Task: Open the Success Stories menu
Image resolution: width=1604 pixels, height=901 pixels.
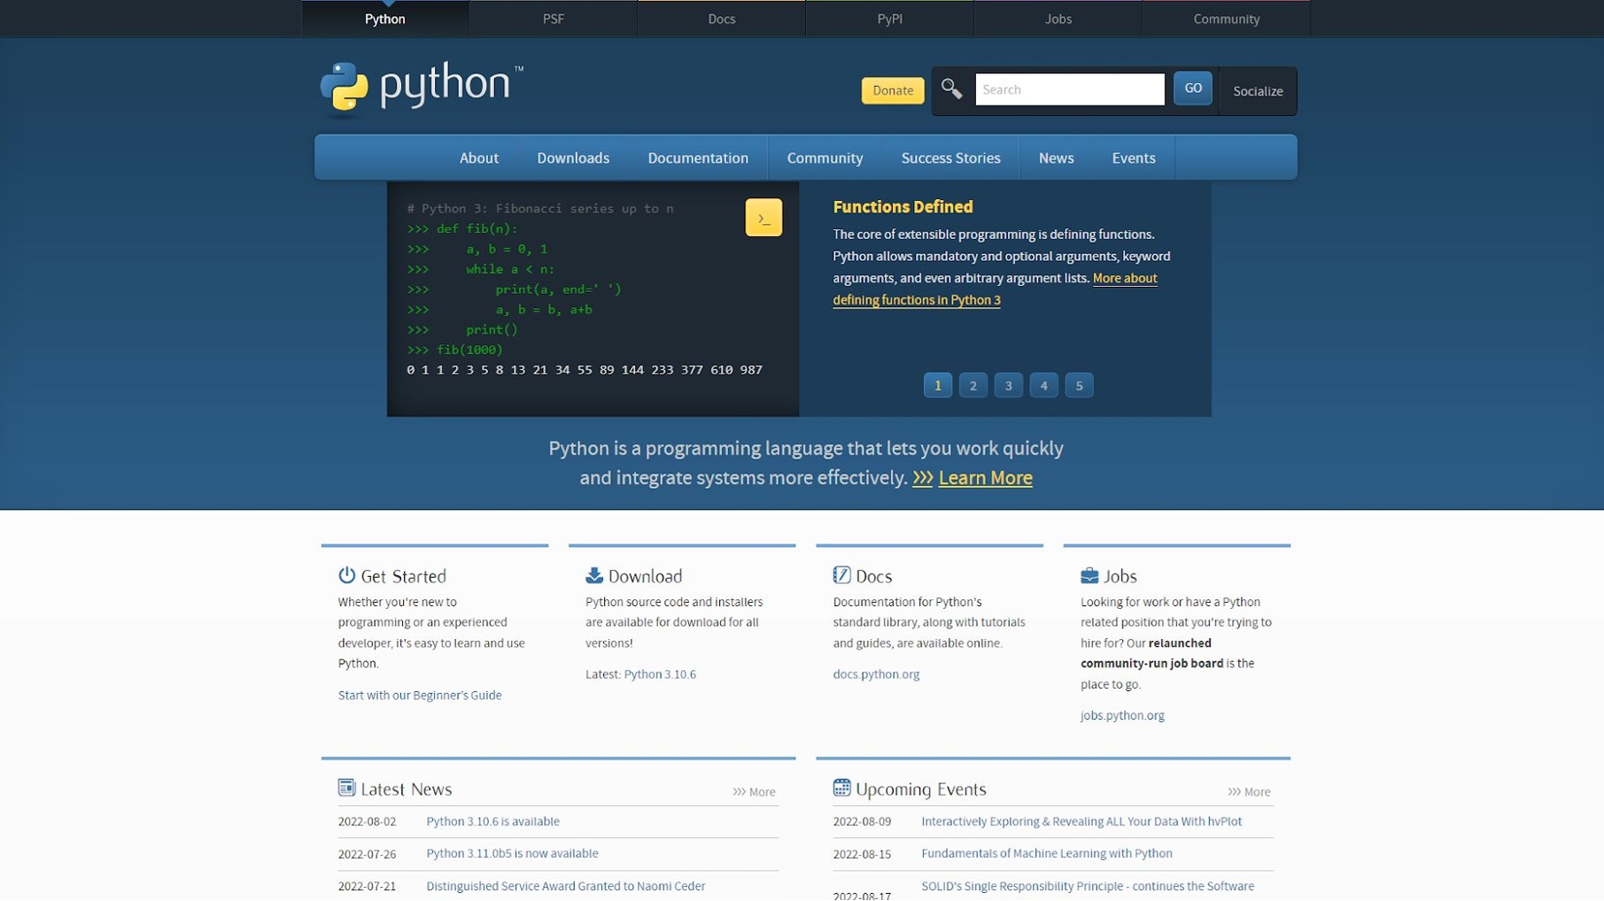Action: (950, 158)
